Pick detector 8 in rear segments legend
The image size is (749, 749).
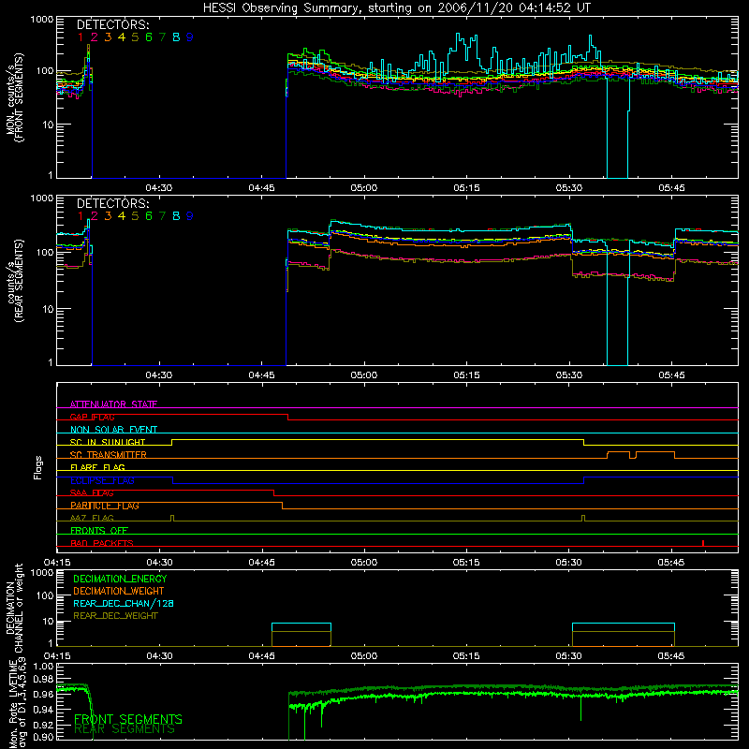[176, 216]
